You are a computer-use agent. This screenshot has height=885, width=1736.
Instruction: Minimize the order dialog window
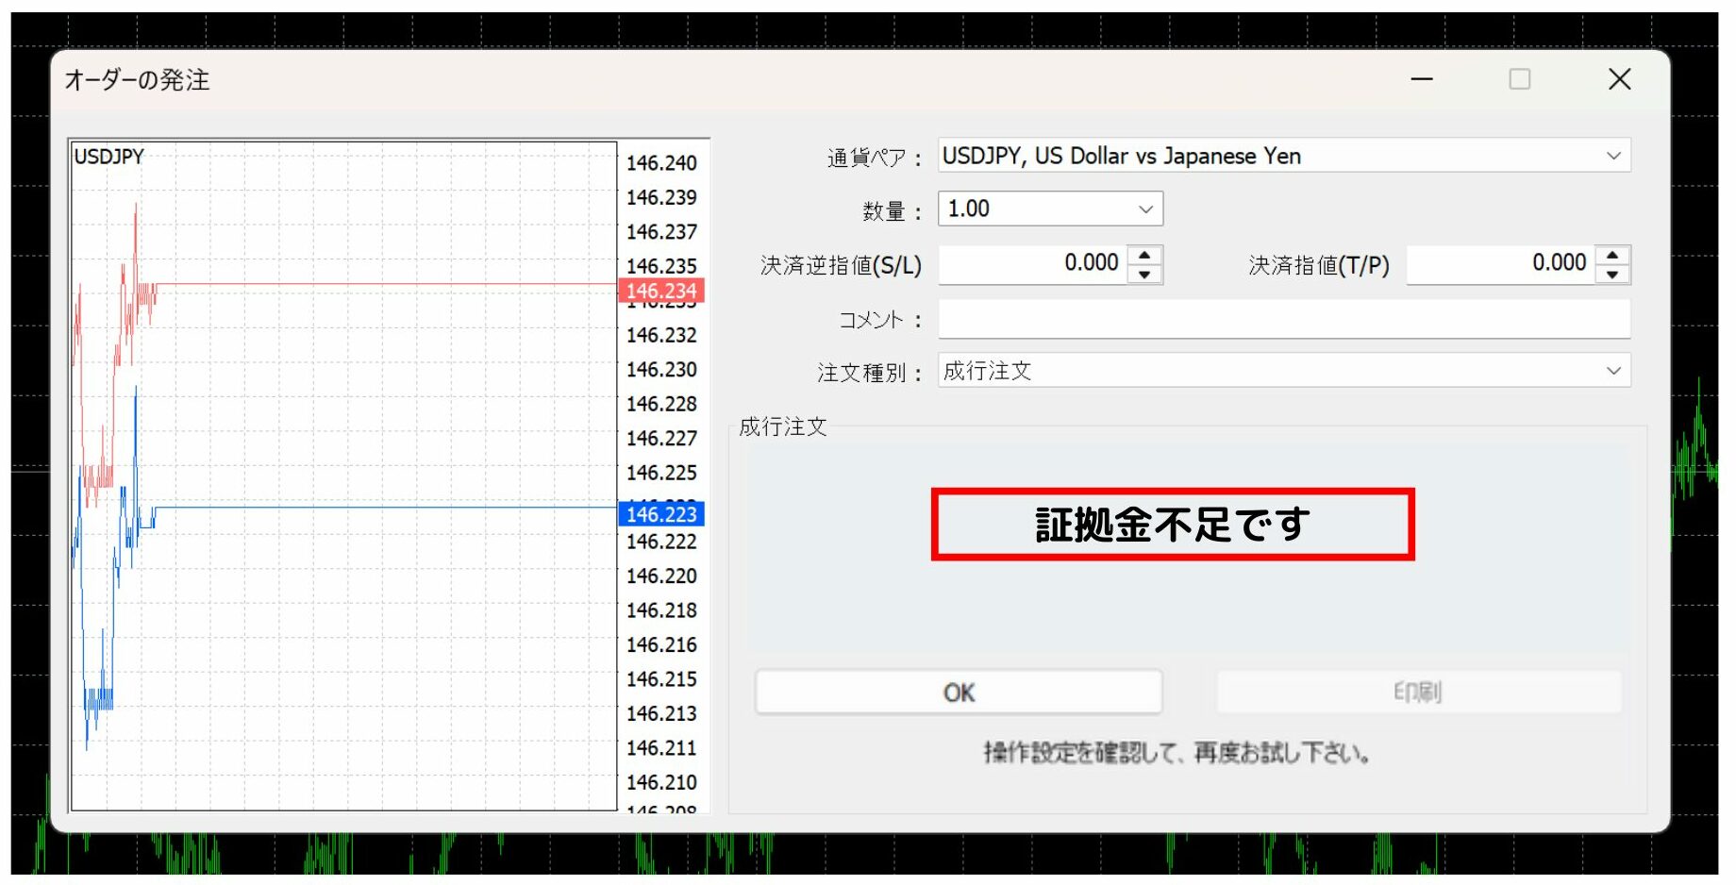pyautogui.click(x=1422, y=79)
